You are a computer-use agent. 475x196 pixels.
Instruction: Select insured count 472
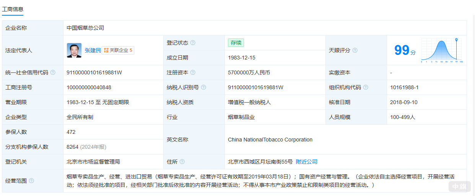[71, 132]
